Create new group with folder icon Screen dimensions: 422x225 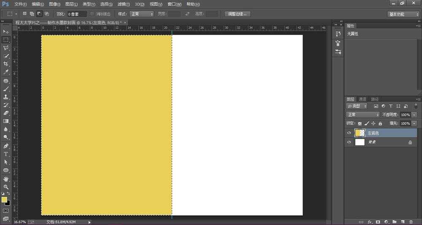tap(394, 222)
